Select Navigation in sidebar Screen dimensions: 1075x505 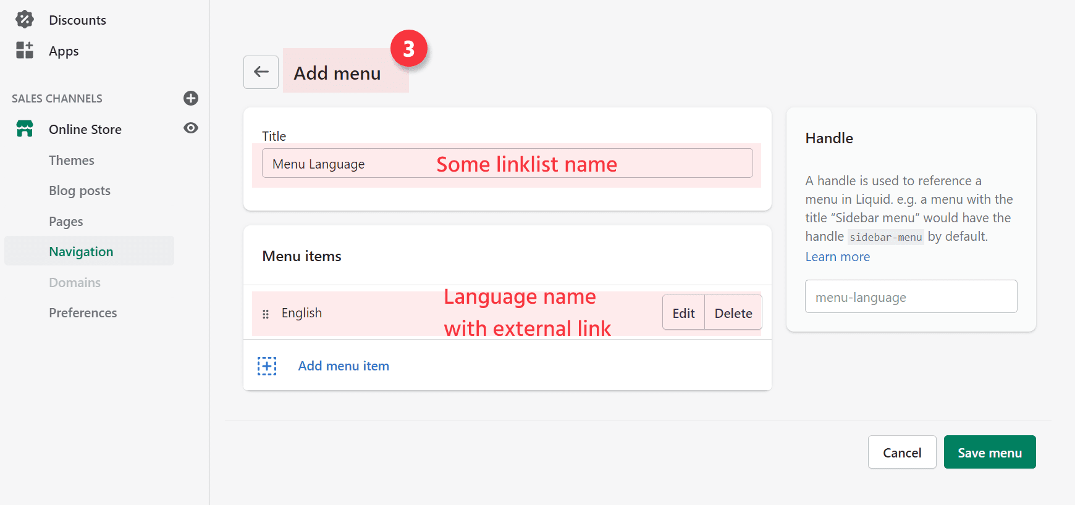[89, 251]
